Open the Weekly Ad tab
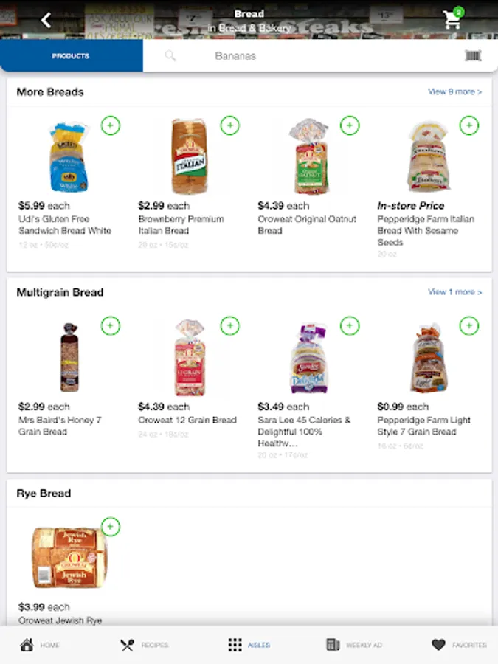This screenshot has height=664, width=498. coord(354,645)
